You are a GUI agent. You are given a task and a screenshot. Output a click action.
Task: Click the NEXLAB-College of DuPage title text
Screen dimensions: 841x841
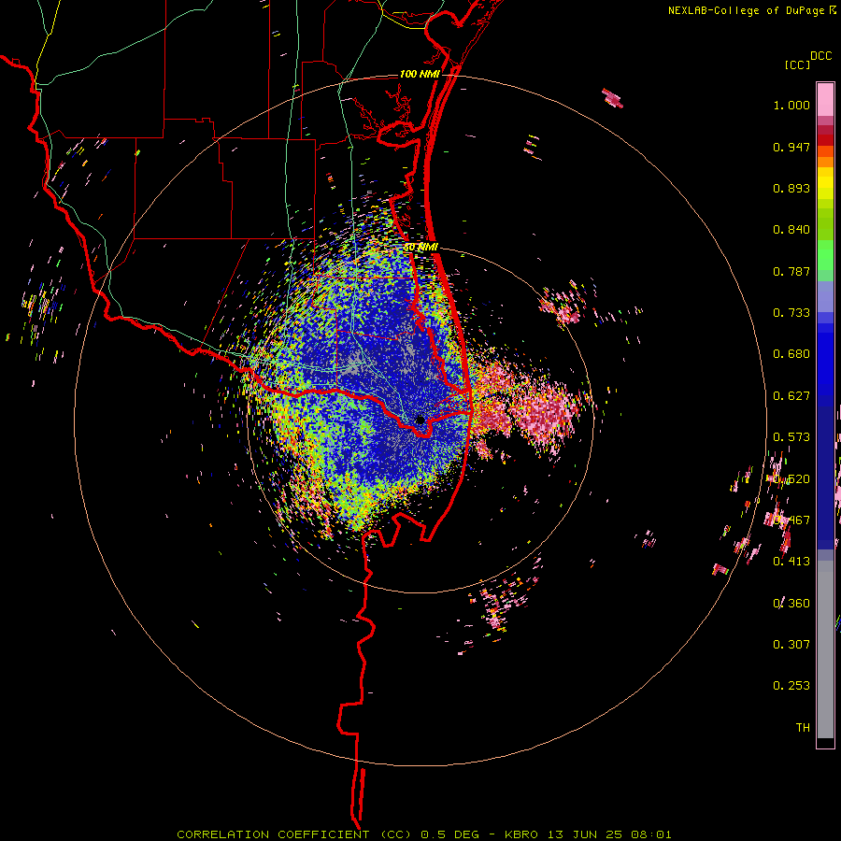click(746, 10)
